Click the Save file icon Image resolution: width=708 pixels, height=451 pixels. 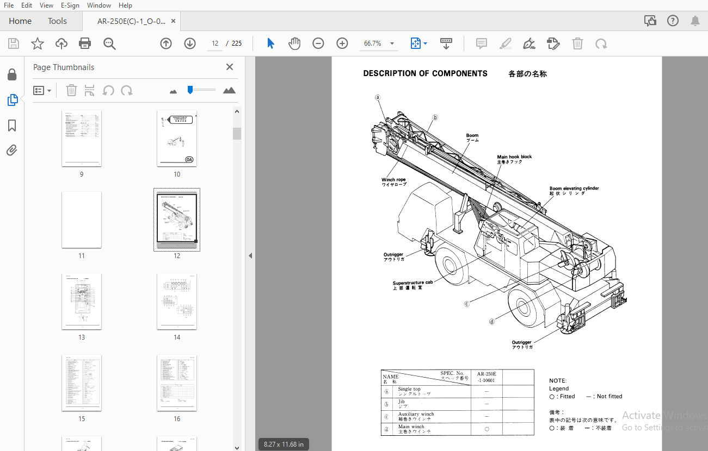(14, 43)
